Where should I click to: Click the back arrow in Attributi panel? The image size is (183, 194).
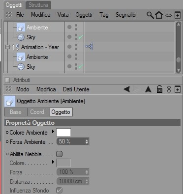[x=126, y=89]
